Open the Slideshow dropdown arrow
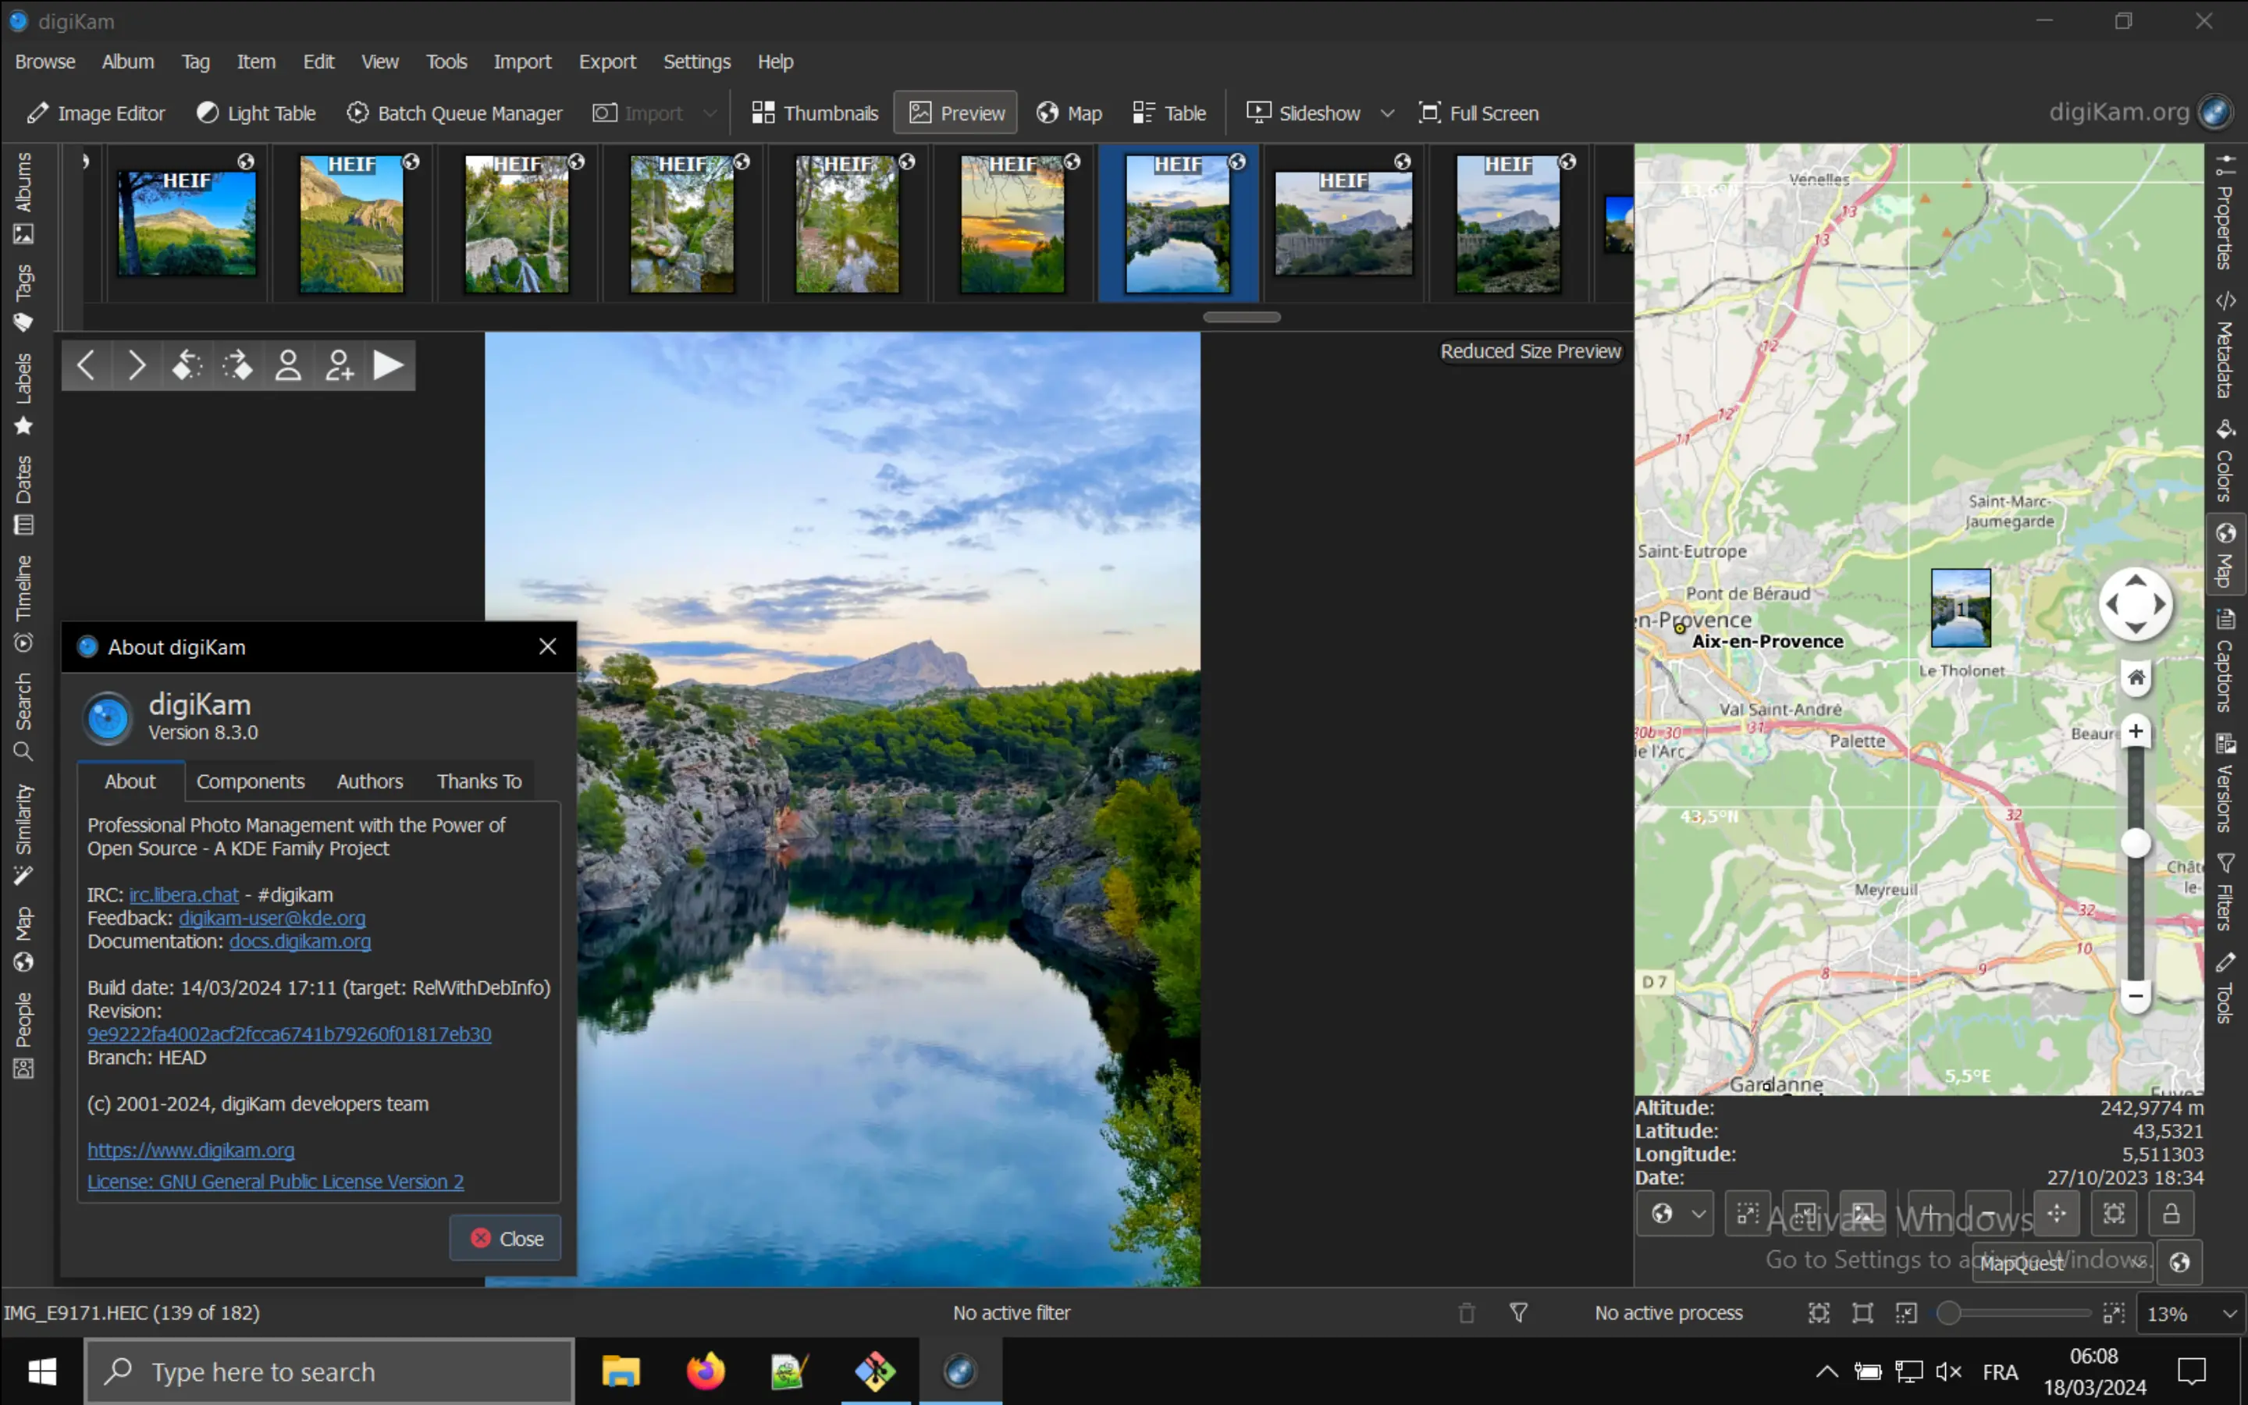2248x1405 pixels. click(1387, 112)
